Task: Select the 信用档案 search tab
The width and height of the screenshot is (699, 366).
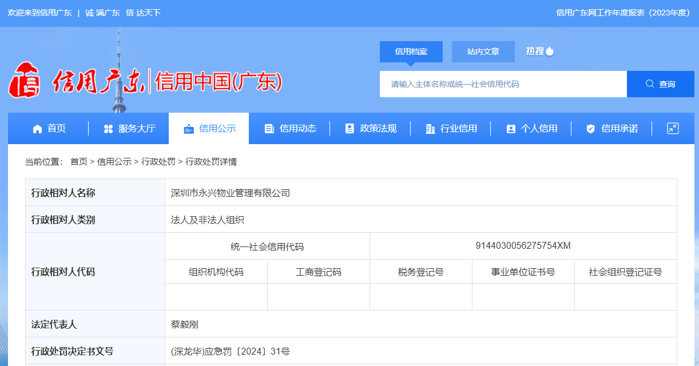Action: pyautogui.click(x=411, y=51)
